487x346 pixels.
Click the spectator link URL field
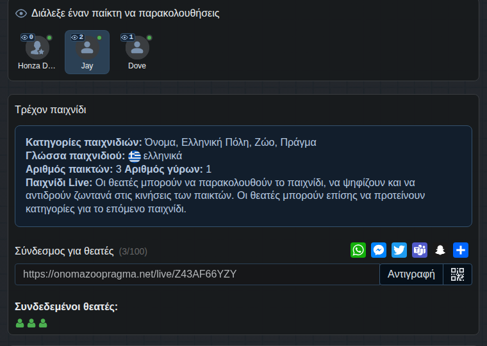click(x=197, y=274)
